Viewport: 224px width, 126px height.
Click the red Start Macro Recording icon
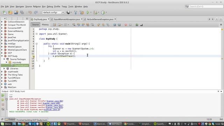126,25
